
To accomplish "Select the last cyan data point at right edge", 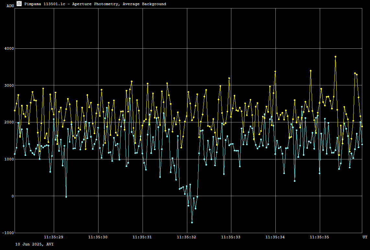I will click(362, 144).
